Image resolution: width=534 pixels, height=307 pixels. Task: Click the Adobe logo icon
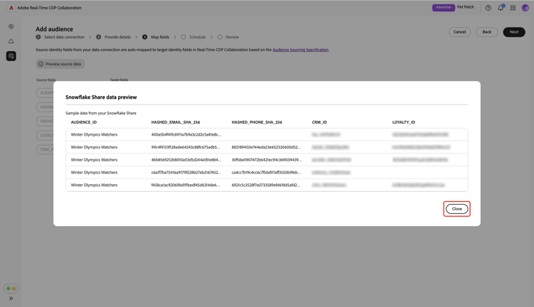pyautogui.click(x=11, y=8)
